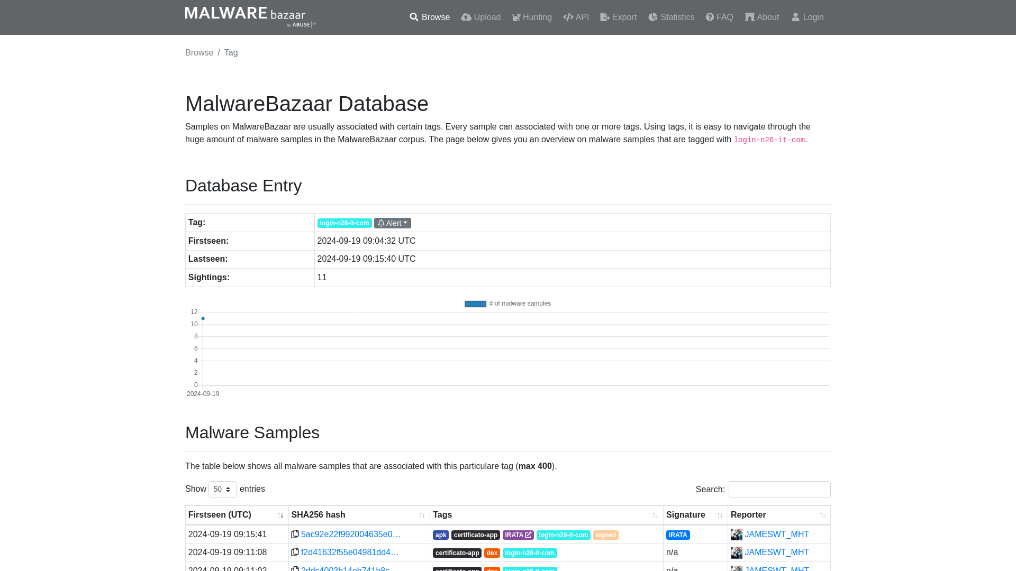
Task: Copy the hash 5ac92e22f992004635e0
Action: [295, 535]
